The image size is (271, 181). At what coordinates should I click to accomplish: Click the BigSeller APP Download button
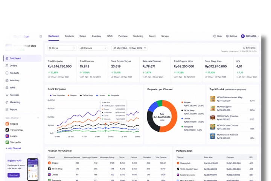[x=14, y=175]
